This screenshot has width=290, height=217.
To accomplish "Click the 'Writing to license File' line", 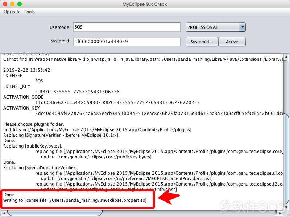I will [75, 200].
